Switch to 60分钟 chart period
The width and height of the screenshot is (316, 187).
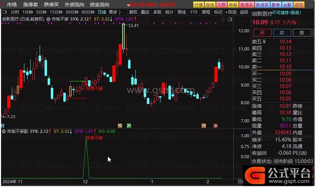pyautogui.click(x=88, y=12)
